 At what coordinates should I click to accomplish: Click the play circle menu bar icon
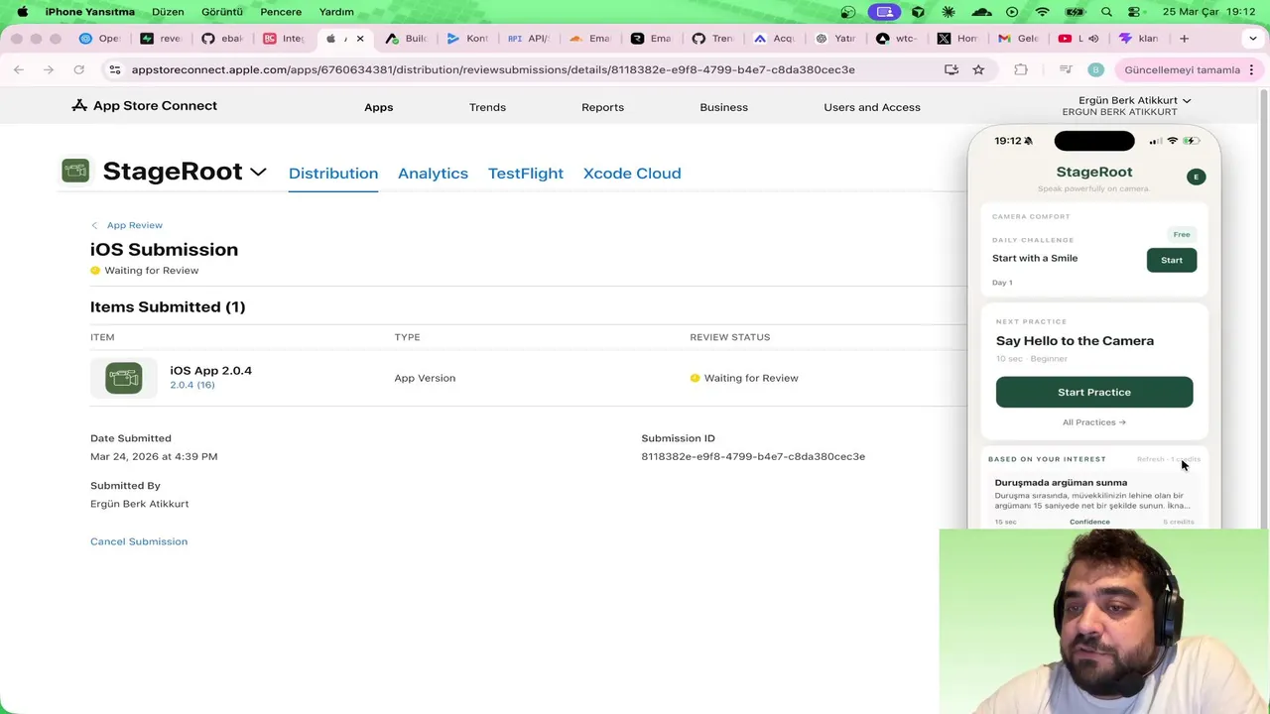tap(1012, 12)
